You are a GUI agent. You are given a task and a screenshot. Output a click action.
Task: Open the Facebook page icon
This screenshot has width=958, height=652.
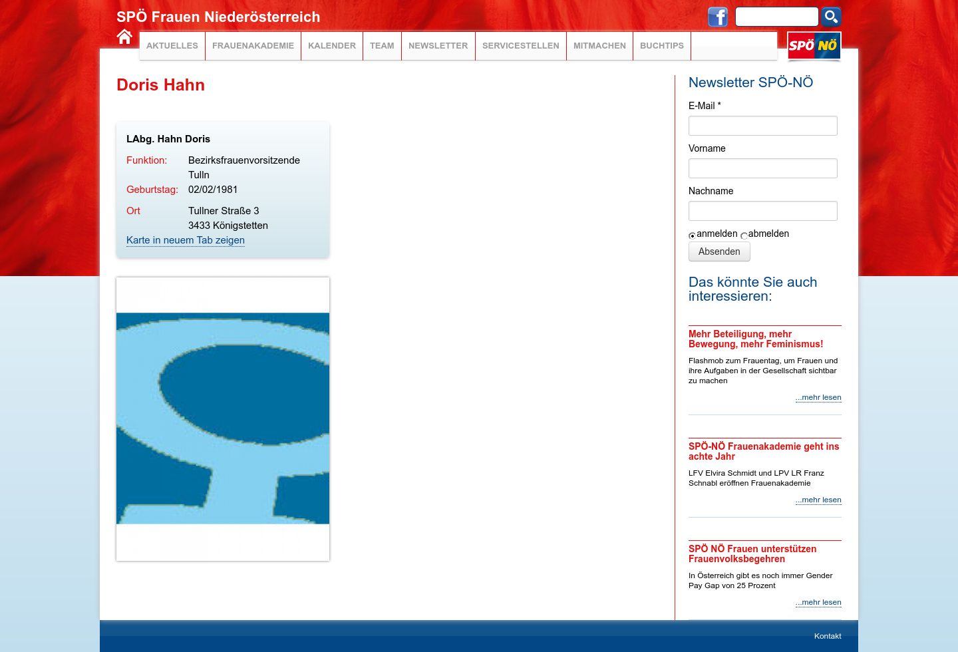(718, 17)
